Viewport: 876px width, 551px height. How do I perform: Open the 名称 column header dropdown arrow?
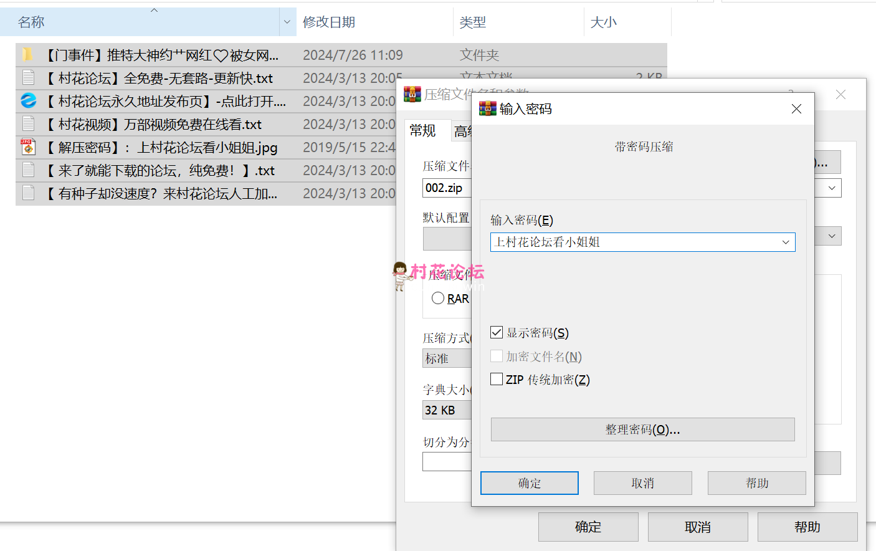[x=287, y=22]
